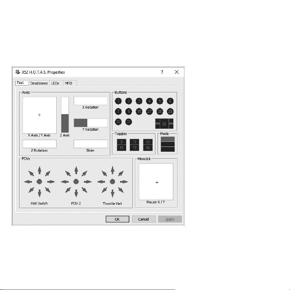
Task: Click the Apply button
Action: [x=170, y=219]
